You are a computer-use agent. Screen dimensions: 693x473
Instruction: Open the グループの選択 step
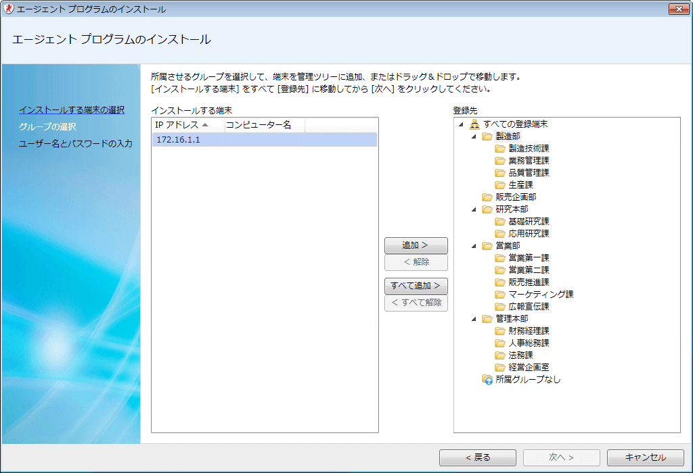coord(47,126)
